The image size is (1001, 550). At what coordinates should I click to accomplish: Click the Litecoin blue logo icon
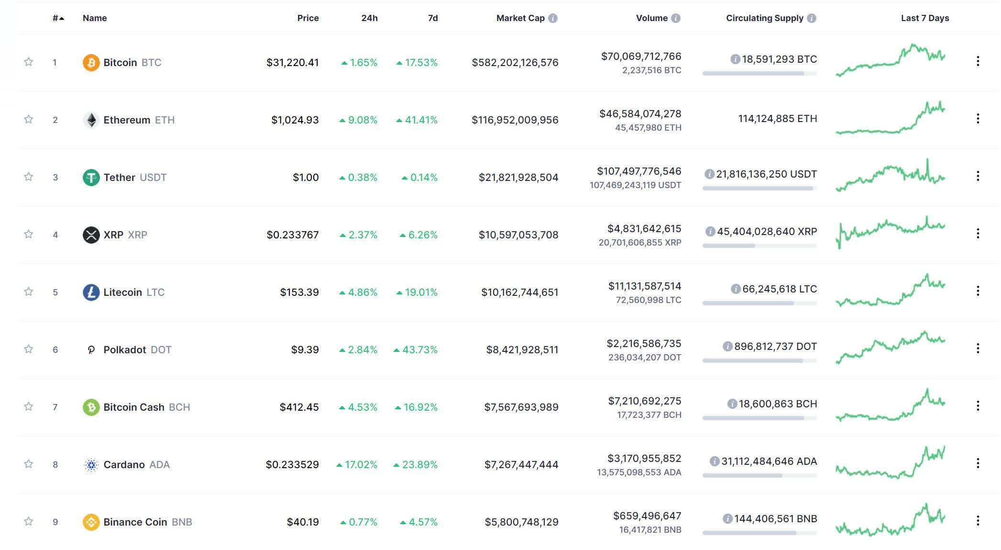pyautogui.click(x=91, y=292)
